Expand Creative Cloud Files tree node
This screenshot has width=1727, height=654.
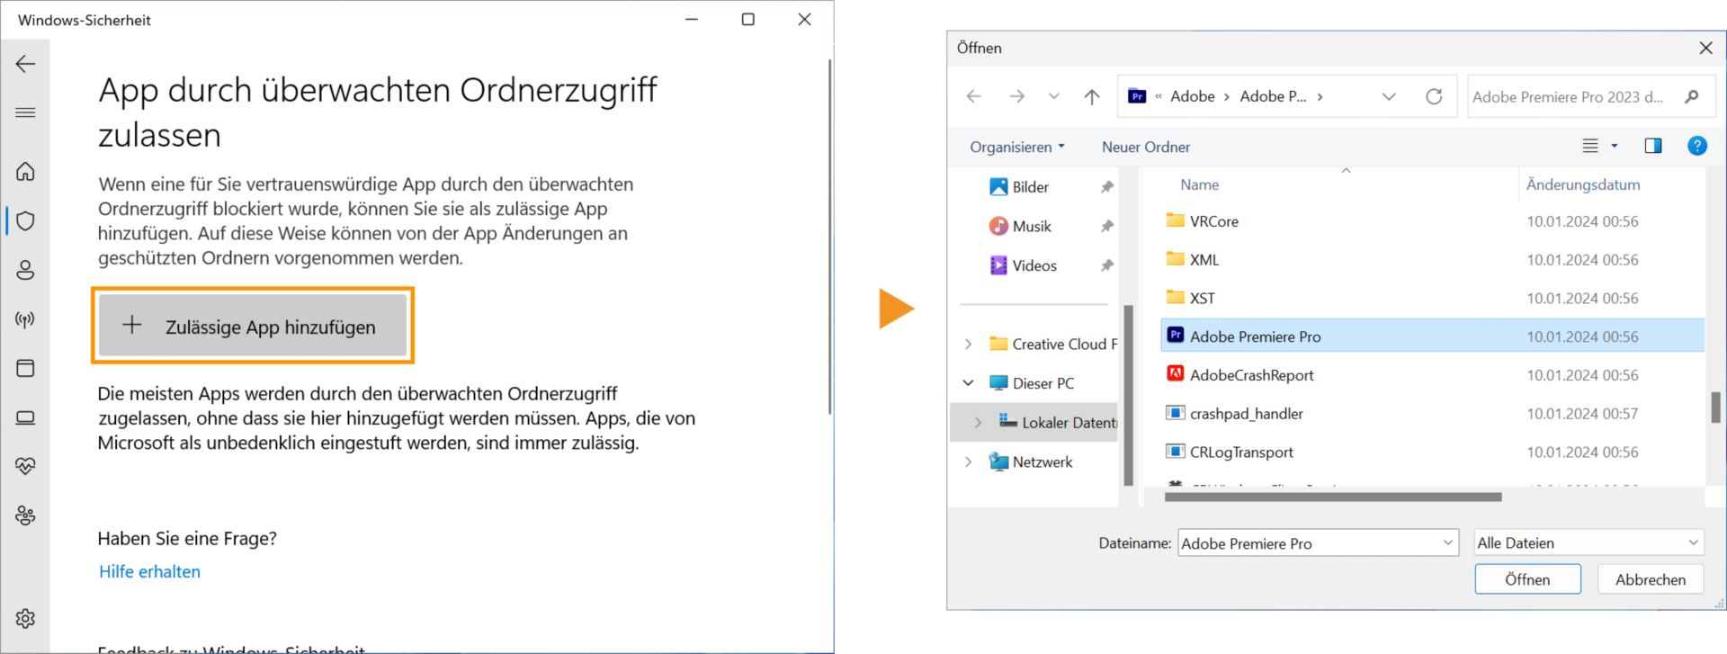coord(968,344)
